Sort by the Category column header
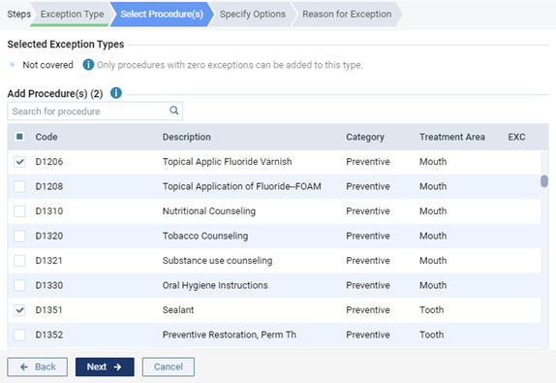Screen dimensions: 556x383 tap(365, 137)
